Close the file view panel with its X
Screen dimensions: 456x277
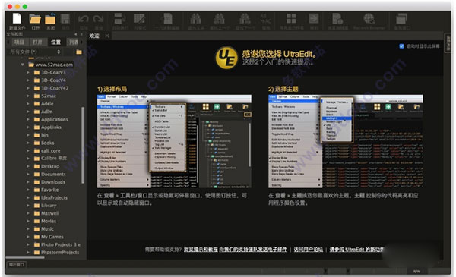pos(82,34)
